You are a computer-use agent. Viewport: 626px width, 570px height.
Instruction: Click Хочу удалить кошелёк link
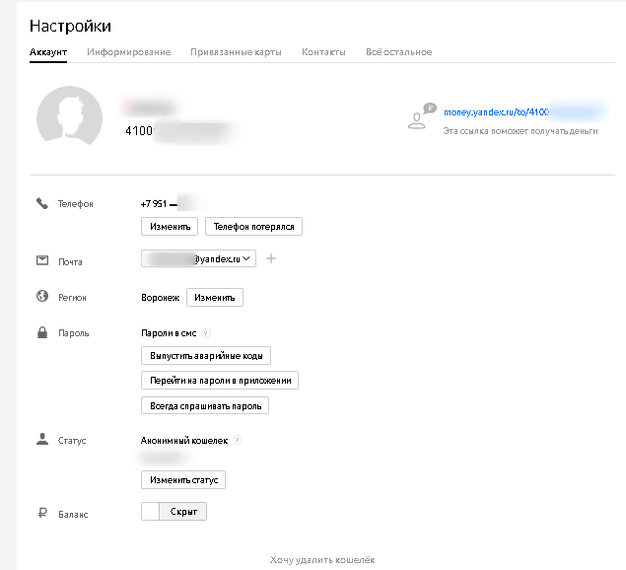tap(322, 559)
